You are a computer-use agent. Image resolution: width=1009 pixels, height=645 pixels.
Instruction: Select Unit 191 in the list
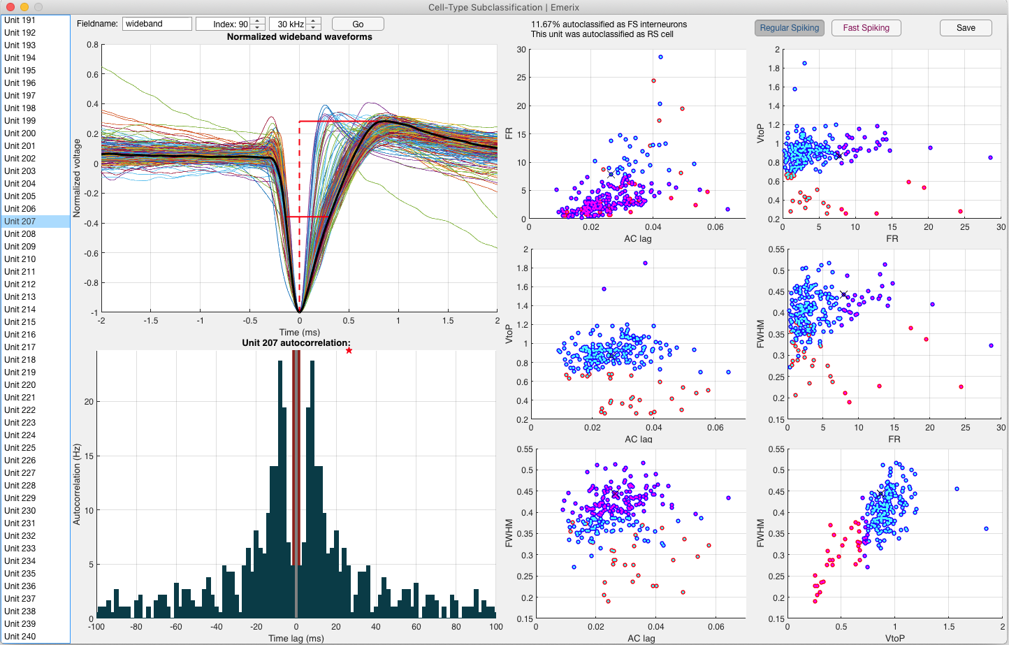[x=20, y=20]
